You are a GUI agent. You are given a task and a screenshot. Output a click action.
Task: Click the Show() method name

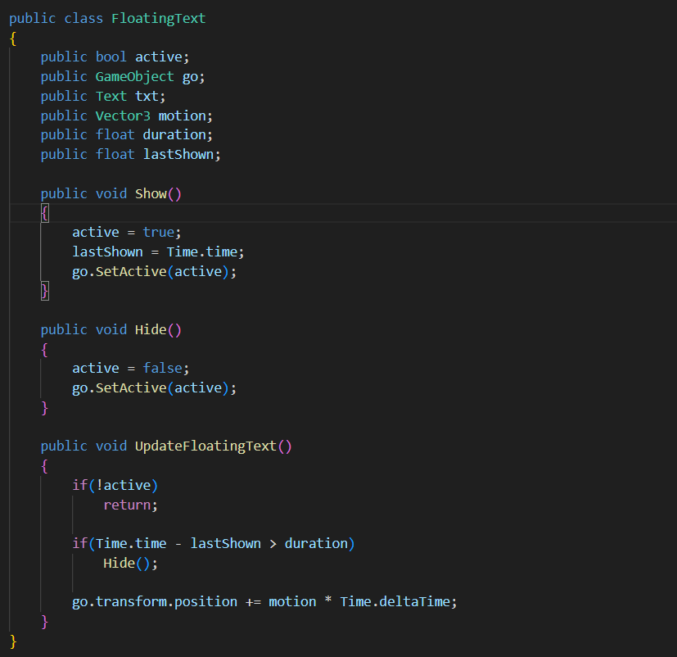coord(158,193)
